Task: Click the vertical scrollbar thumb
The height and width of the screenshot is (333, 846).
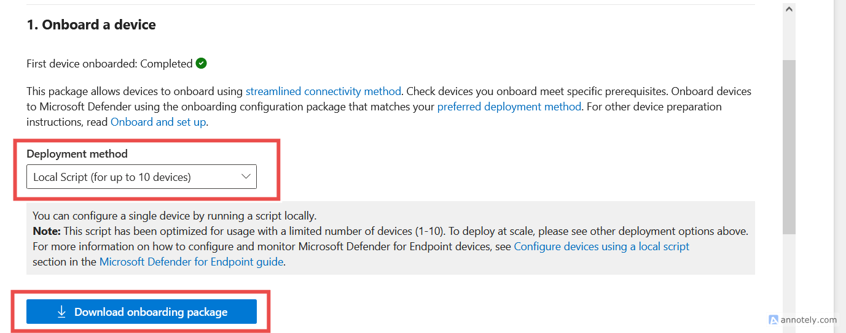Action: (x=789, y=147)
